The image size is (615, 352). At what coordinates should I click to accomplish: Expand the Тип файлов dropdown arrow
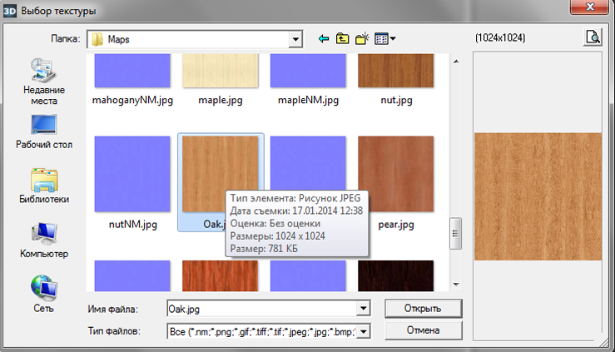pos(364,332)
